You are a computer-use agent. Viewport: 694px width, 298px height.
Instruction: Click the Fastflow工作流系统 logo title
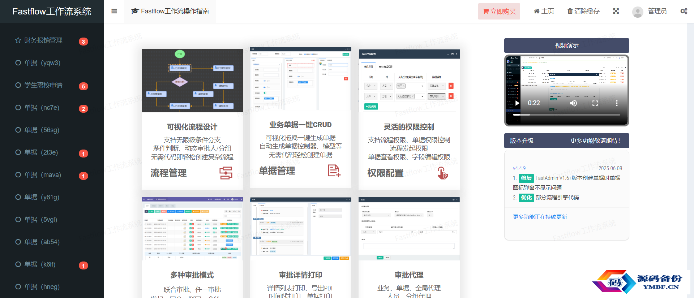52,11
